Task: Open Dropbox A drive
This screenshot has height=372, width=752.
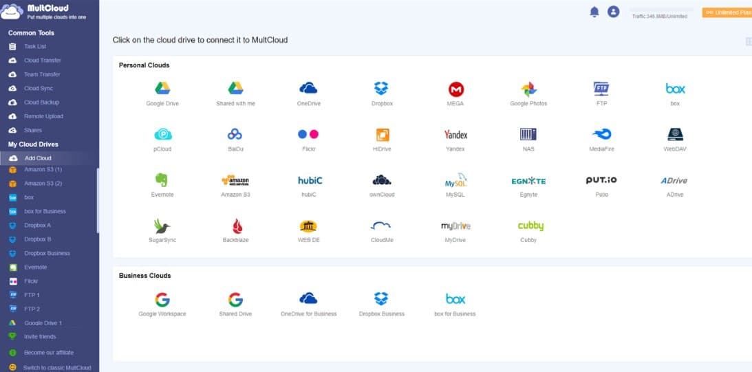Action: [x=37, y=226]
